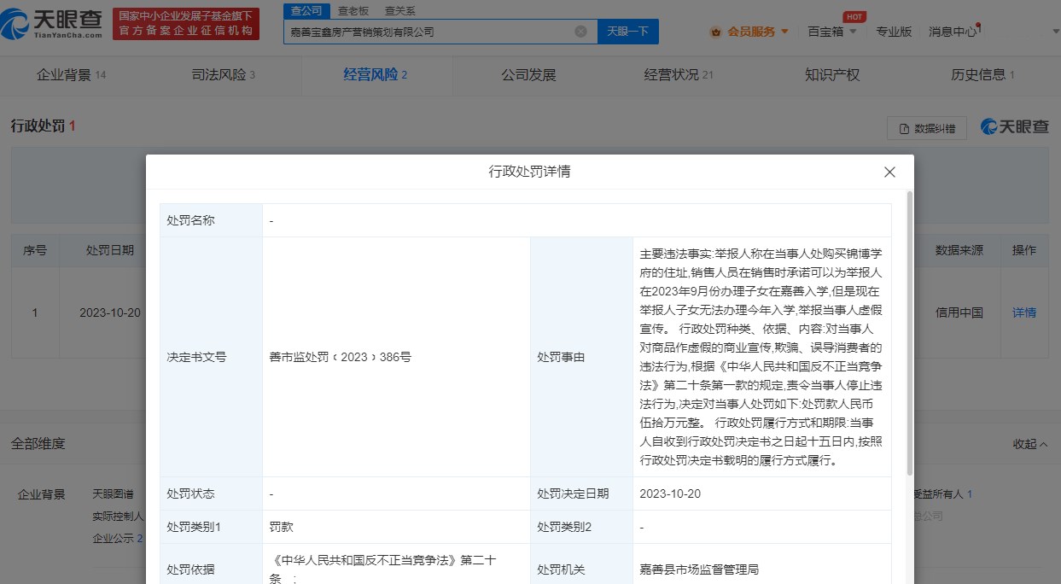The width and height of the screenshot is (1061, 584).
Task: Click the 罚款 penalty category value
Action: [x=281, y=527]
